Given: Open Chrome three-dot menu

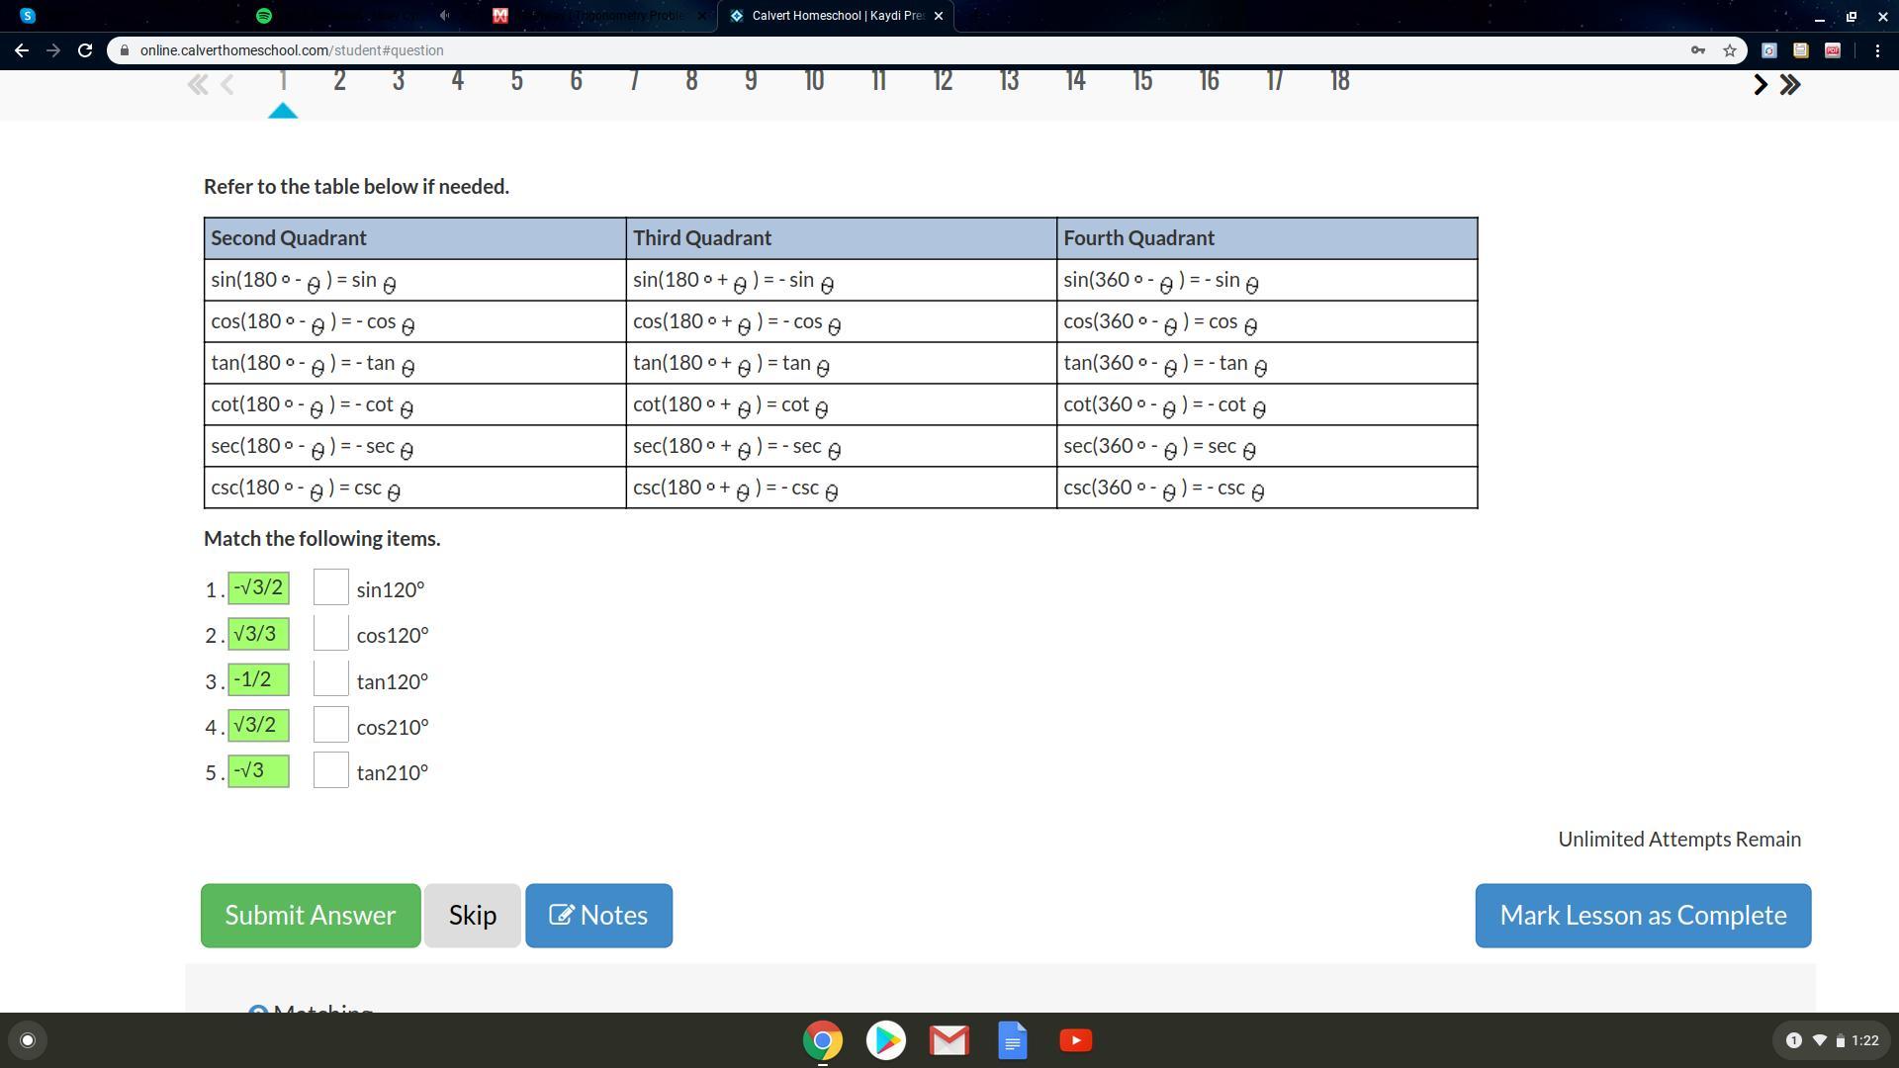Looking at the screenshot, I should coord(1877,50).
